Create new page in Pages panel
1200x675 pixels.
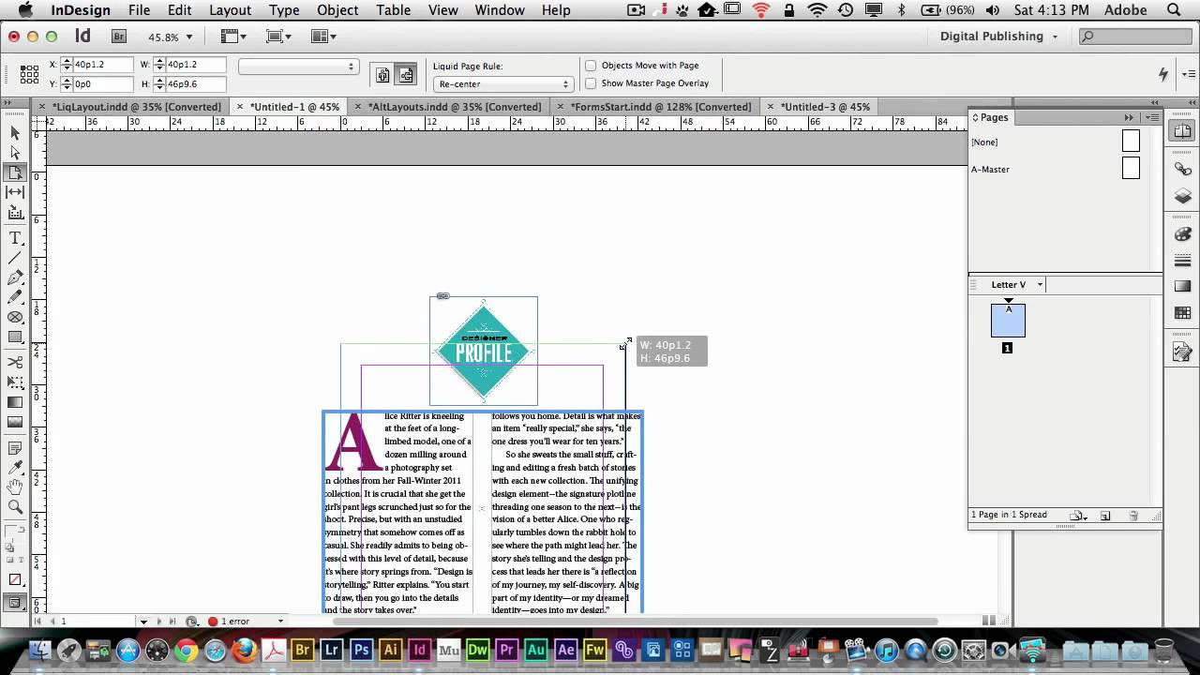pos(1105,516)
